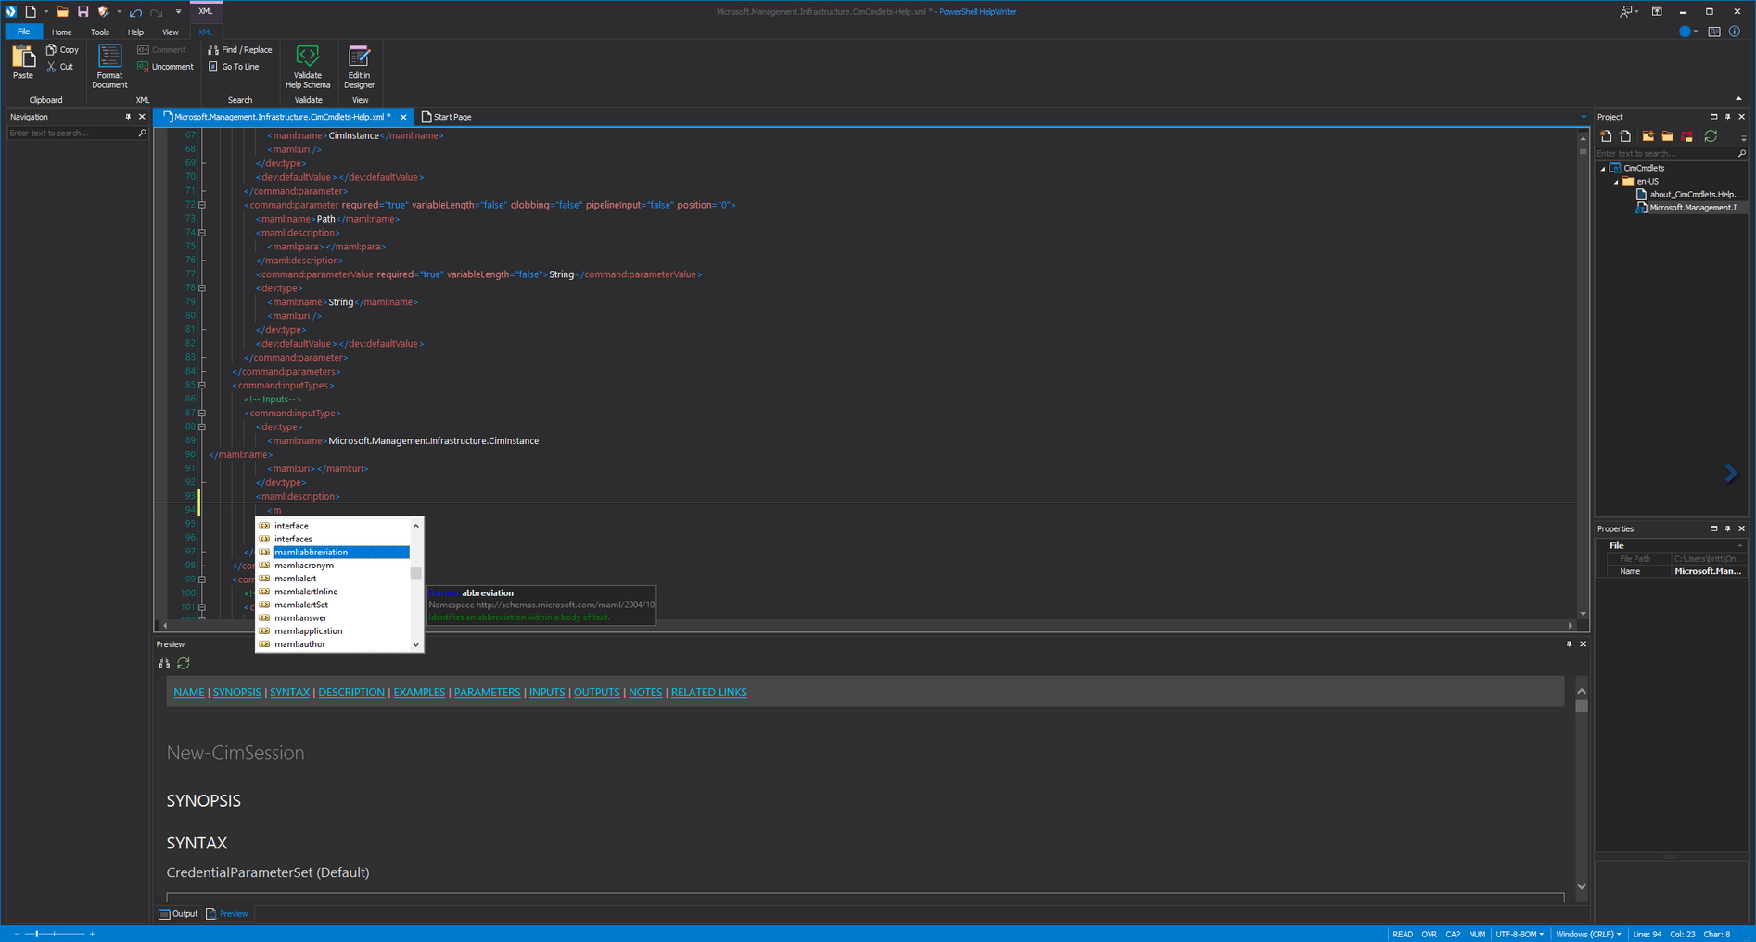Screen dimensions: 1756x942
Task: Jump to the PARAMETERS link
Action: coord(487,693)
